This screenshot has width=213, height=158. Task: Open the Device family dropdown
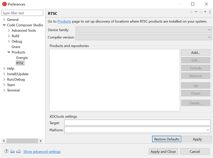(x=144, y=30)
